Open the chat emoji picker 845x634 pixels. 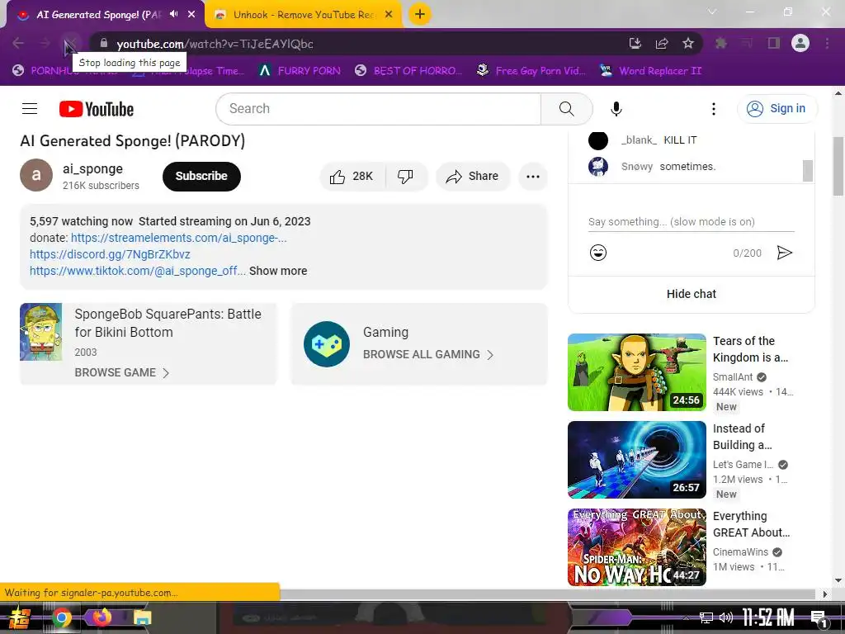pos(598,253)
